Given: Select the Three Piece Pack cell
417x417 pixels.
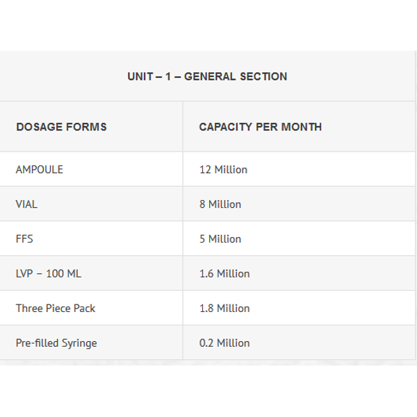Looking at the screenshot, I should coord(56,308).
